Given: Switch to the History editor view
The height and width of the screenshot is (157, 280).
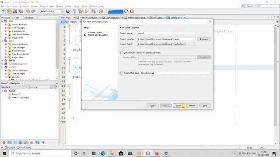Looking at the screenshot, I should pos(73,22).
